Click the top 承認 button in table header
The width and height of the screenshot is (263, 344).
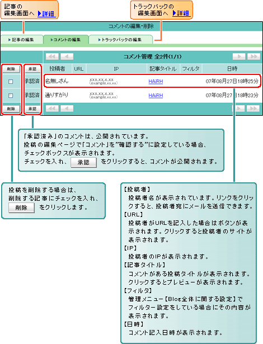(x=32, y=69)
